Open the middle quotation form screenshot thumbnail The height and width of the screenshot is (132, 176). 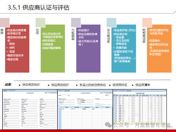[x=85, y=109]
